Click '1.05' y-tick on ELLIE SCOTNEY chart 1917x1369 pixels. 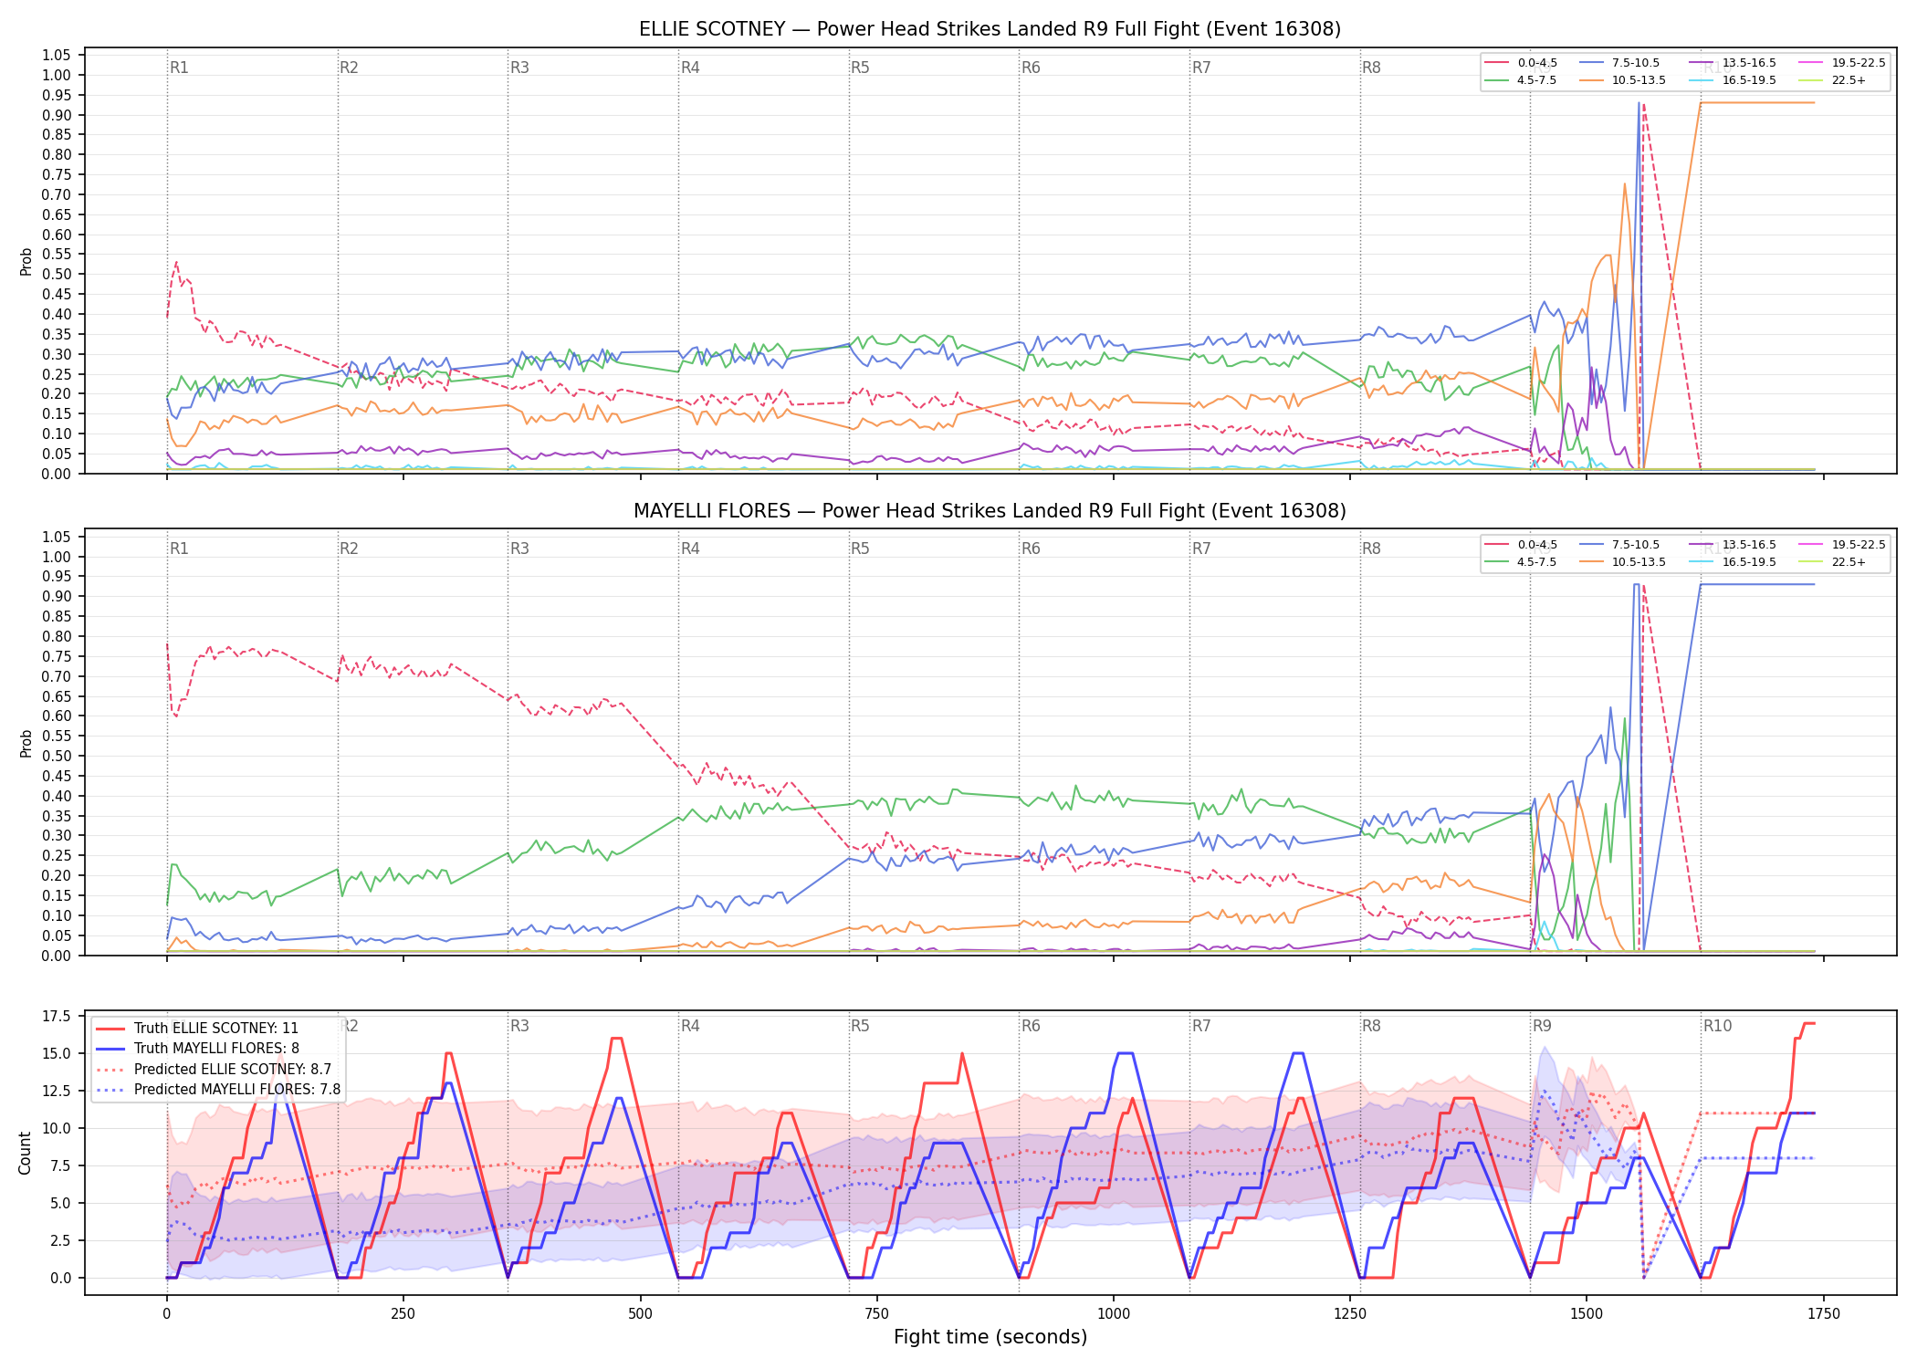tap(57, 56)
